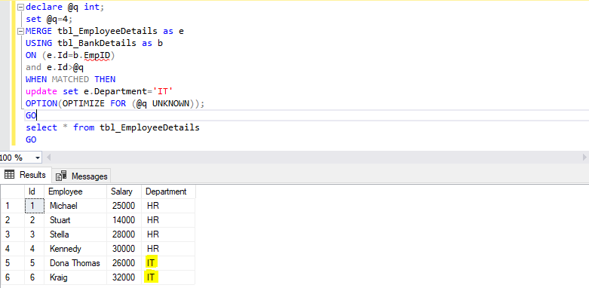Select the Dona Thomas employee cell
The image size is (589, 288).
click(x=75, y=263)
